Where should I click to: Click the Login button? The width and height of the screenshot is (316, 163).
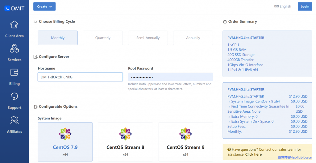pyautogui.click(x=305, y=6)
